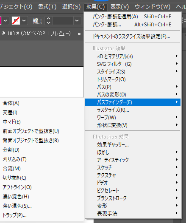The image size is (186, 223).
Task: Close the document tab
Action: click(79, 34)
